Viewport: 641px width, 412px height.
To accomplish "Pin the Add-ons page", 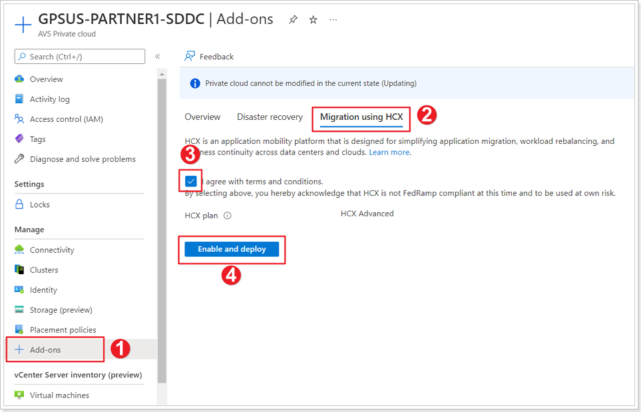I will tap(293, 19).
